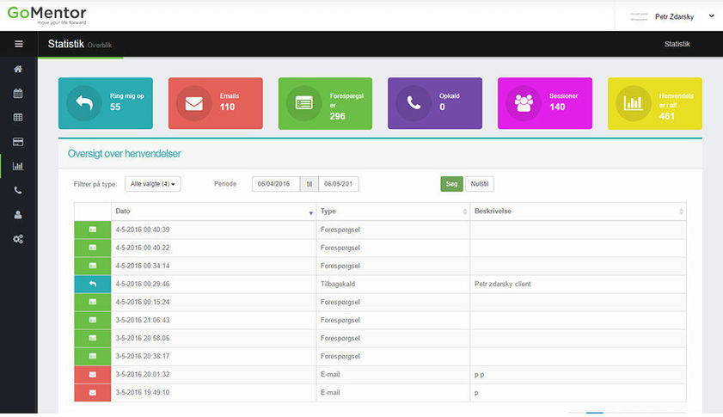Click the Periode start date field
Screen dimensions: 723x417
[x=275, y=184]
